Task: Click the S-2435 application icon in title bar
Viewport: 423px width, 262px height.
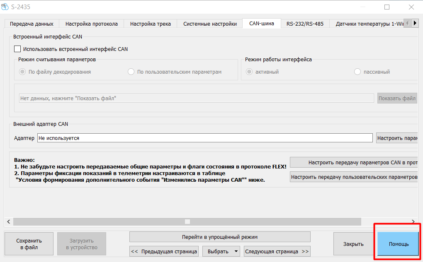Action: (5, 7)
